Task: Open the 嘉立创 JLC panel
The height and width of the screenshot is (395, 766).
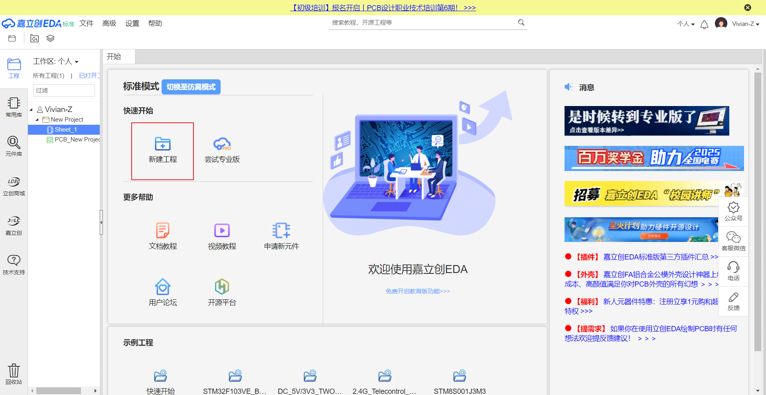Action: pos(14,225)
